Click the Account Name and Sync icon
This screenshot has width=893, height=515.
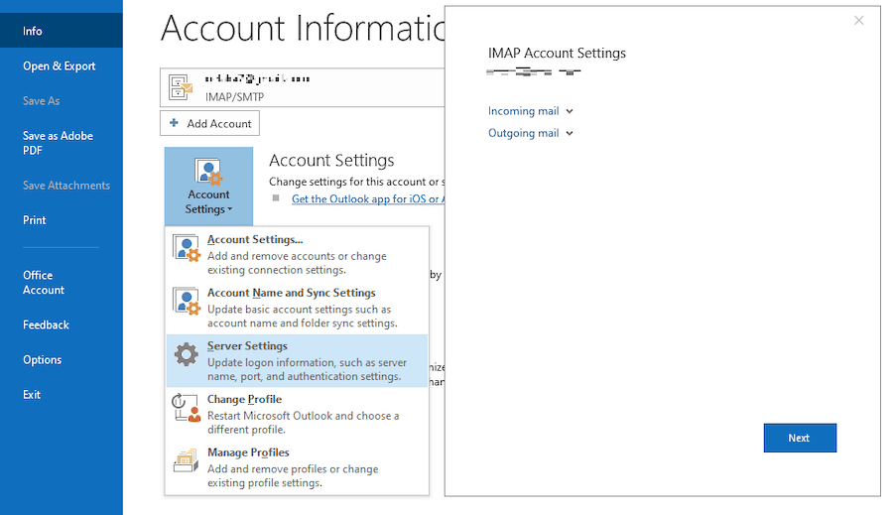click(187, 301)
